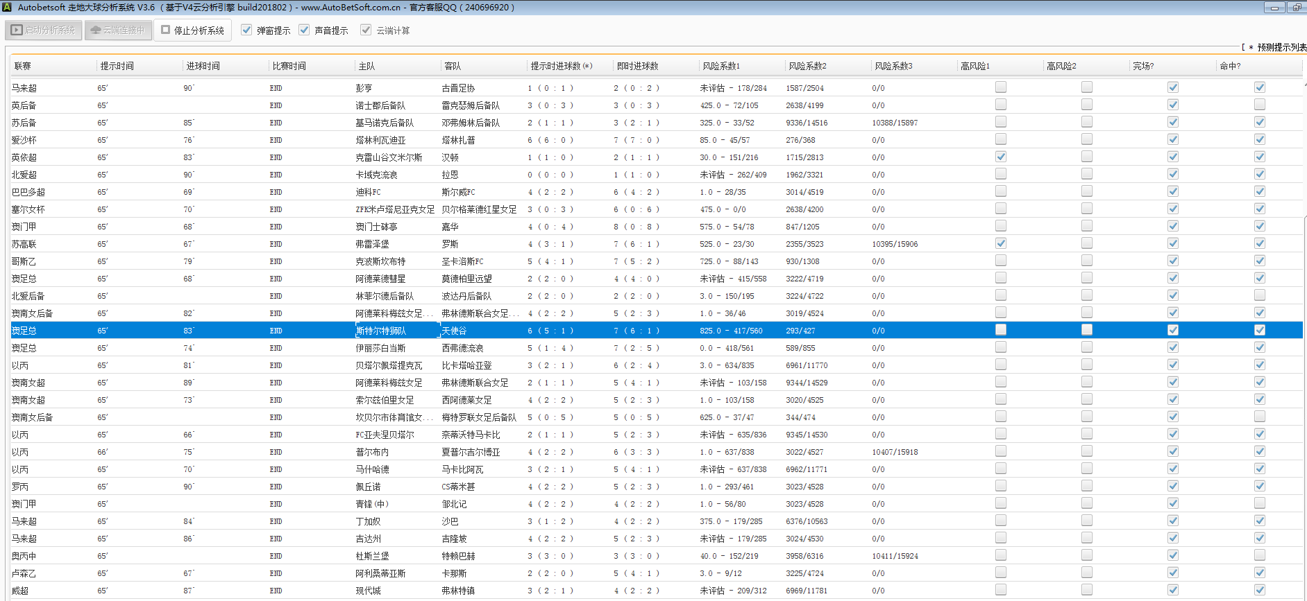The width and height of the screenshot is (1307, 601).
Task: Sort by the 联赛 column header
Action: 23,67
